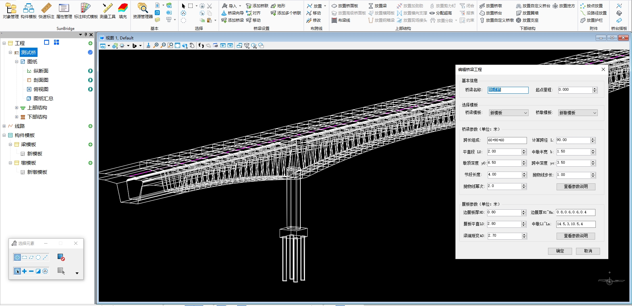Screen dimensions: 632x306
Task: Click 查看参数说明 under bridge parameters
Action: [x=576, y=187]
